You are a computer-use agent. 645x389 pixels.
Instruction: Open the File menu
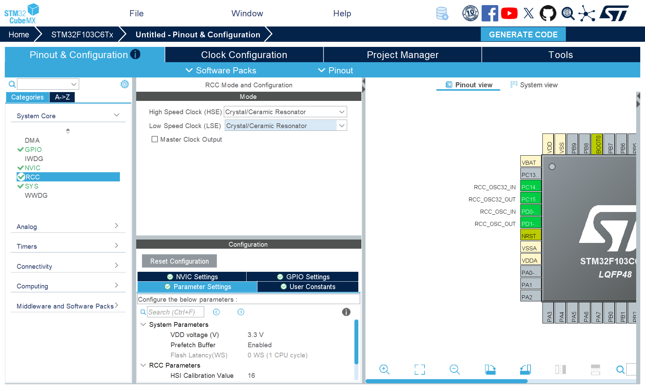pyautogui.click(x=137, y=13)
